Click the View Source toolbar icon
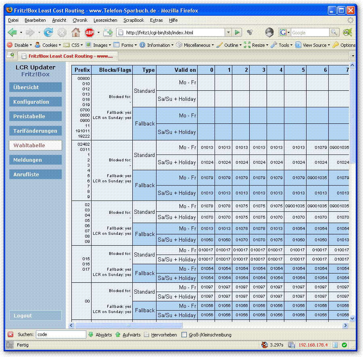 (x=298, y=45)
